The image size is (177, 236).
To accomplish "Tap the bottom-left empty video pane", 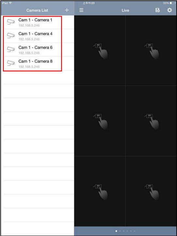I will (100, 191).
